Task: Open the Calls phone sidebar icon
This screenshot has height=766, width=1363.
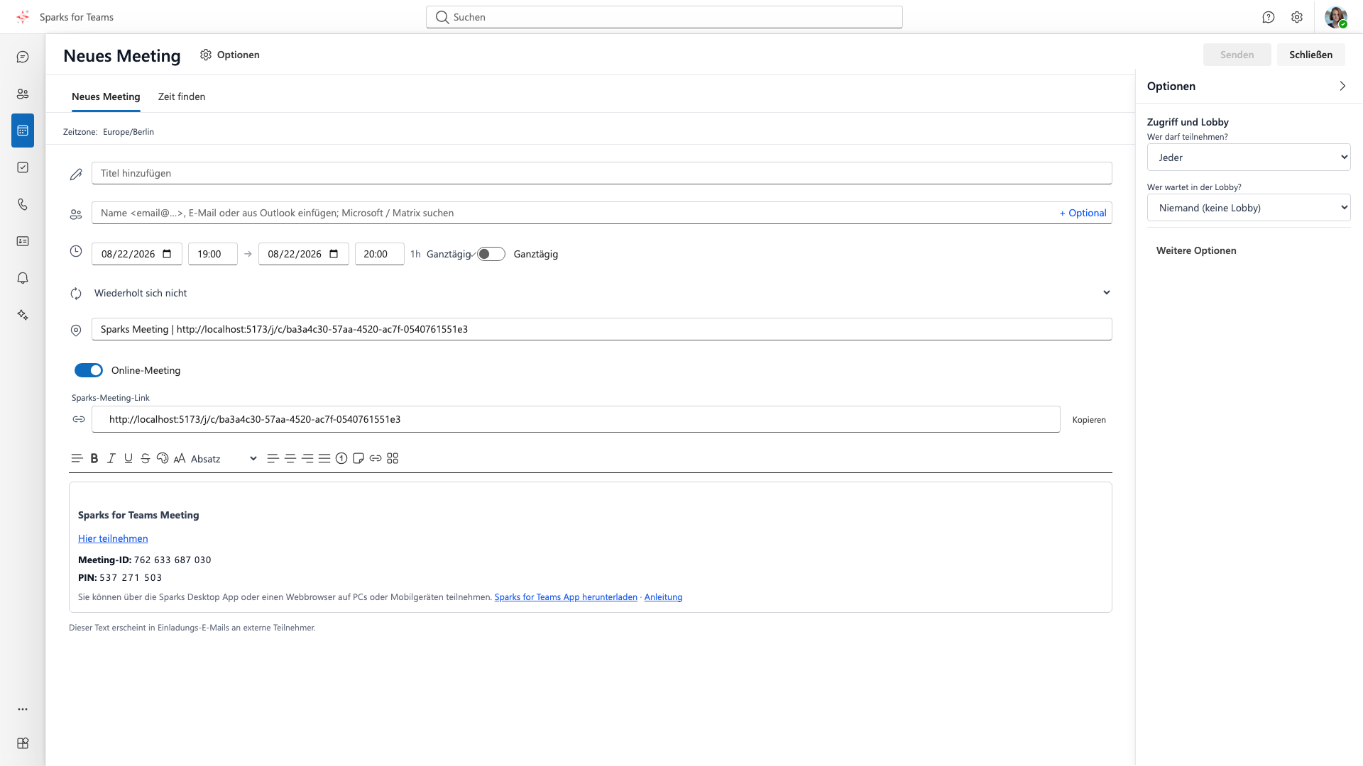Action: tap(23, 204)
